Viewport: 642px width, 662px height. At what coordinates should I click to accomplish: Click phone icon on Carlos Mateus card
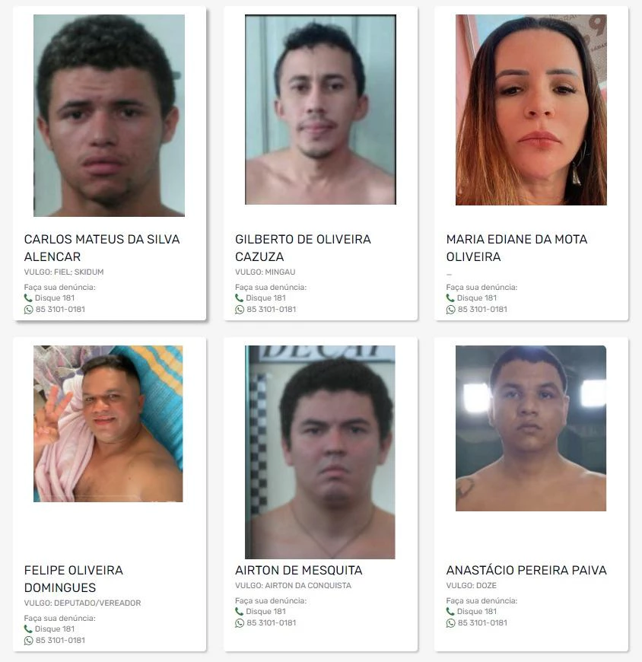click(28, 298)
